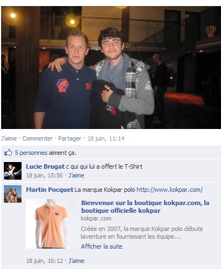Open the 18 juin, 16:12 comment timestamp
221x269 pixels.
point(45,261)
